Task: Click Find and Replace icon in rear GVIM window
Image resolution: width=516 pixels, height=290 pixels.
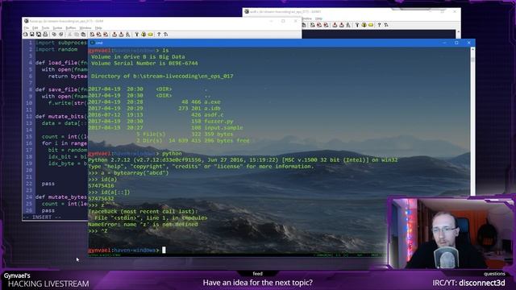Action: point(312,25)
